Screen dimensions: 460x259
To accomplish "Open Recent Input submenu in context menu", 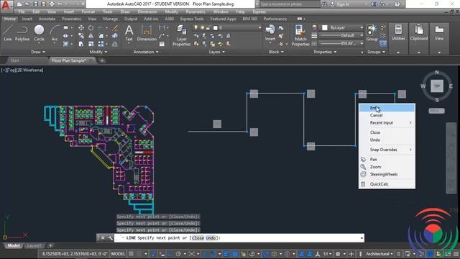I will (x=387, y=123).
